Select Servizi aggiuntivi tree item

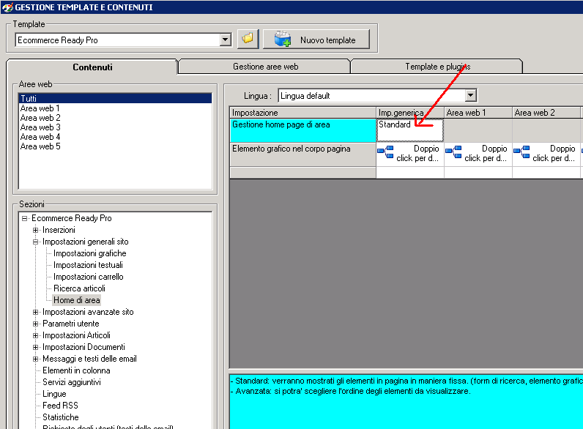pyautogui.click(x=72, y=382)
